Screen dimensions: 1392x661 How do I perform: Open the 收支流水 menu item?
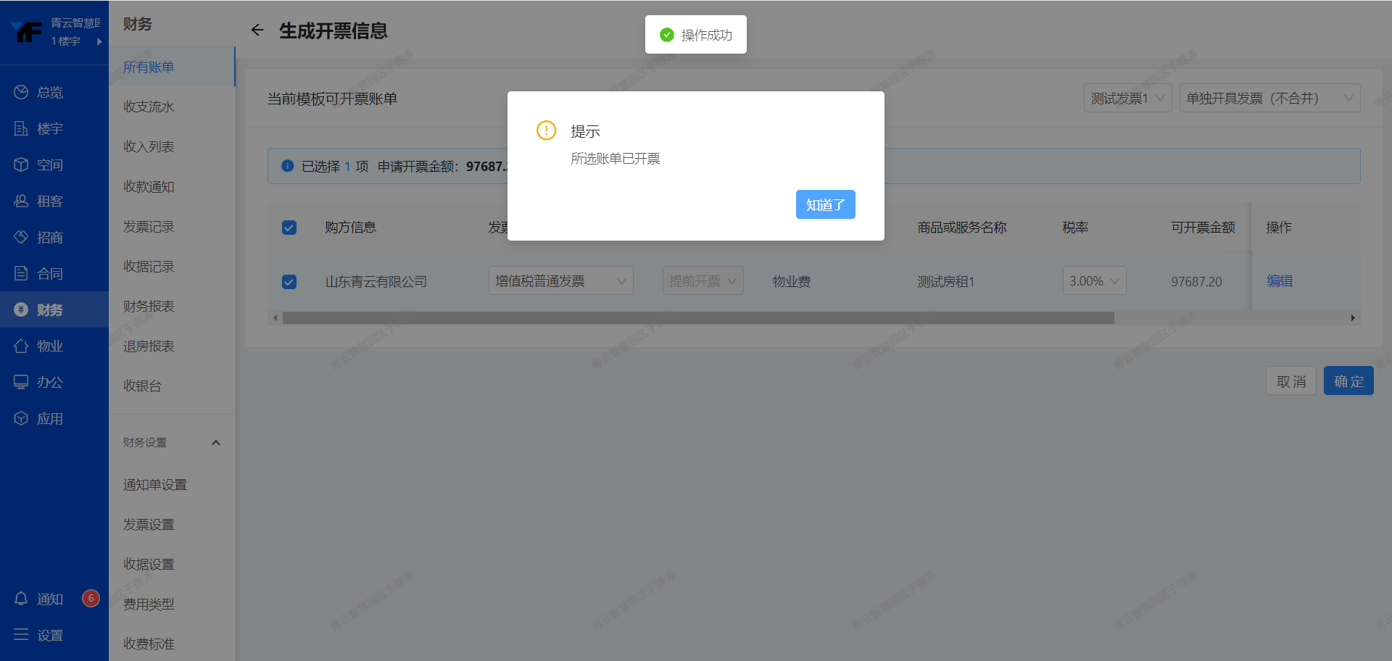(x=149, y=107)
